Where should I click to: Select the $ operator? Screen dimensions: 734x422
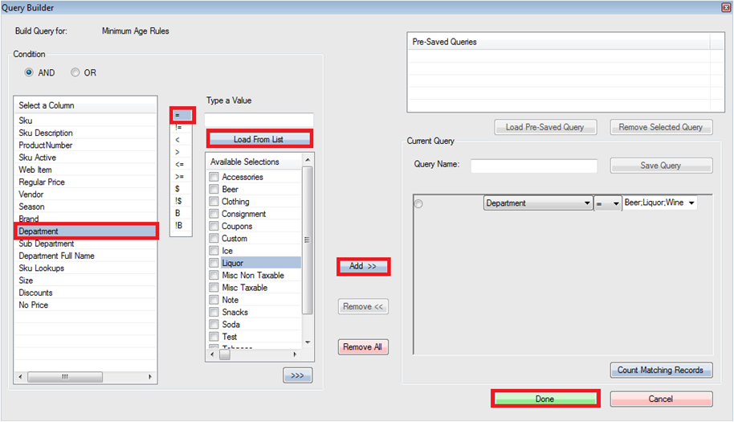177,188
